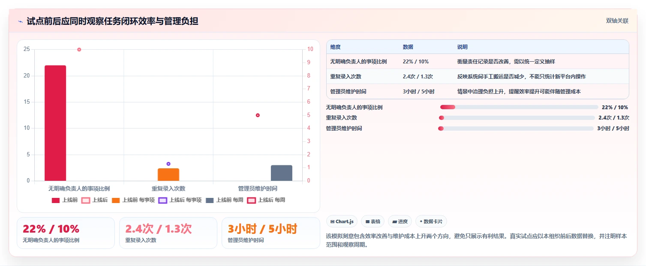The image size is (646, 266).
Task: Click the 22% / 10% data card
Action: point(66,233)
